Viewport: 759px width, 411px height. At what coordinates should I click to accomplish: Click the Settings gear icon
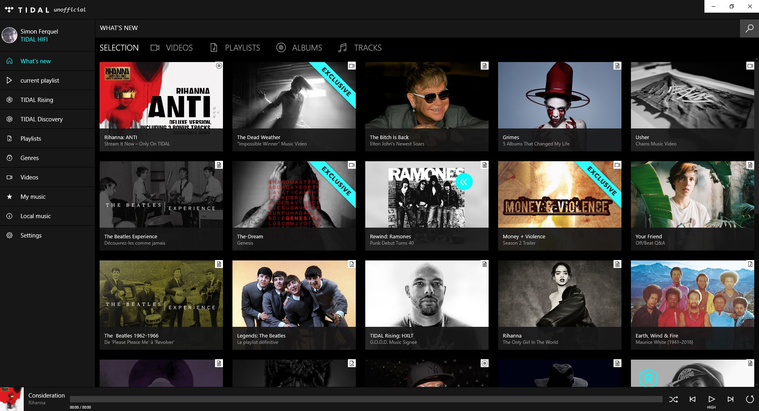pyautogui.click(x=9, y=235)
